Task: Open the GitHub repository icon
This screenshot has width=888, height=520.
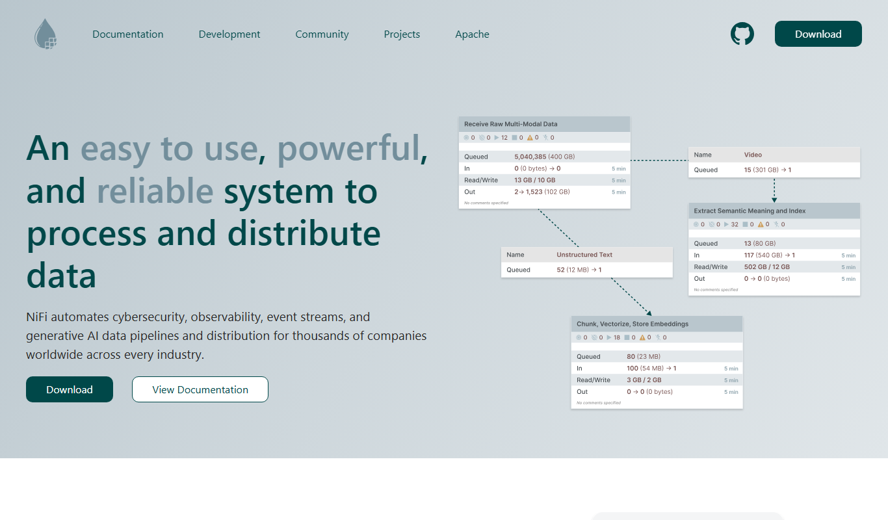Action: (x=742, y=34)
